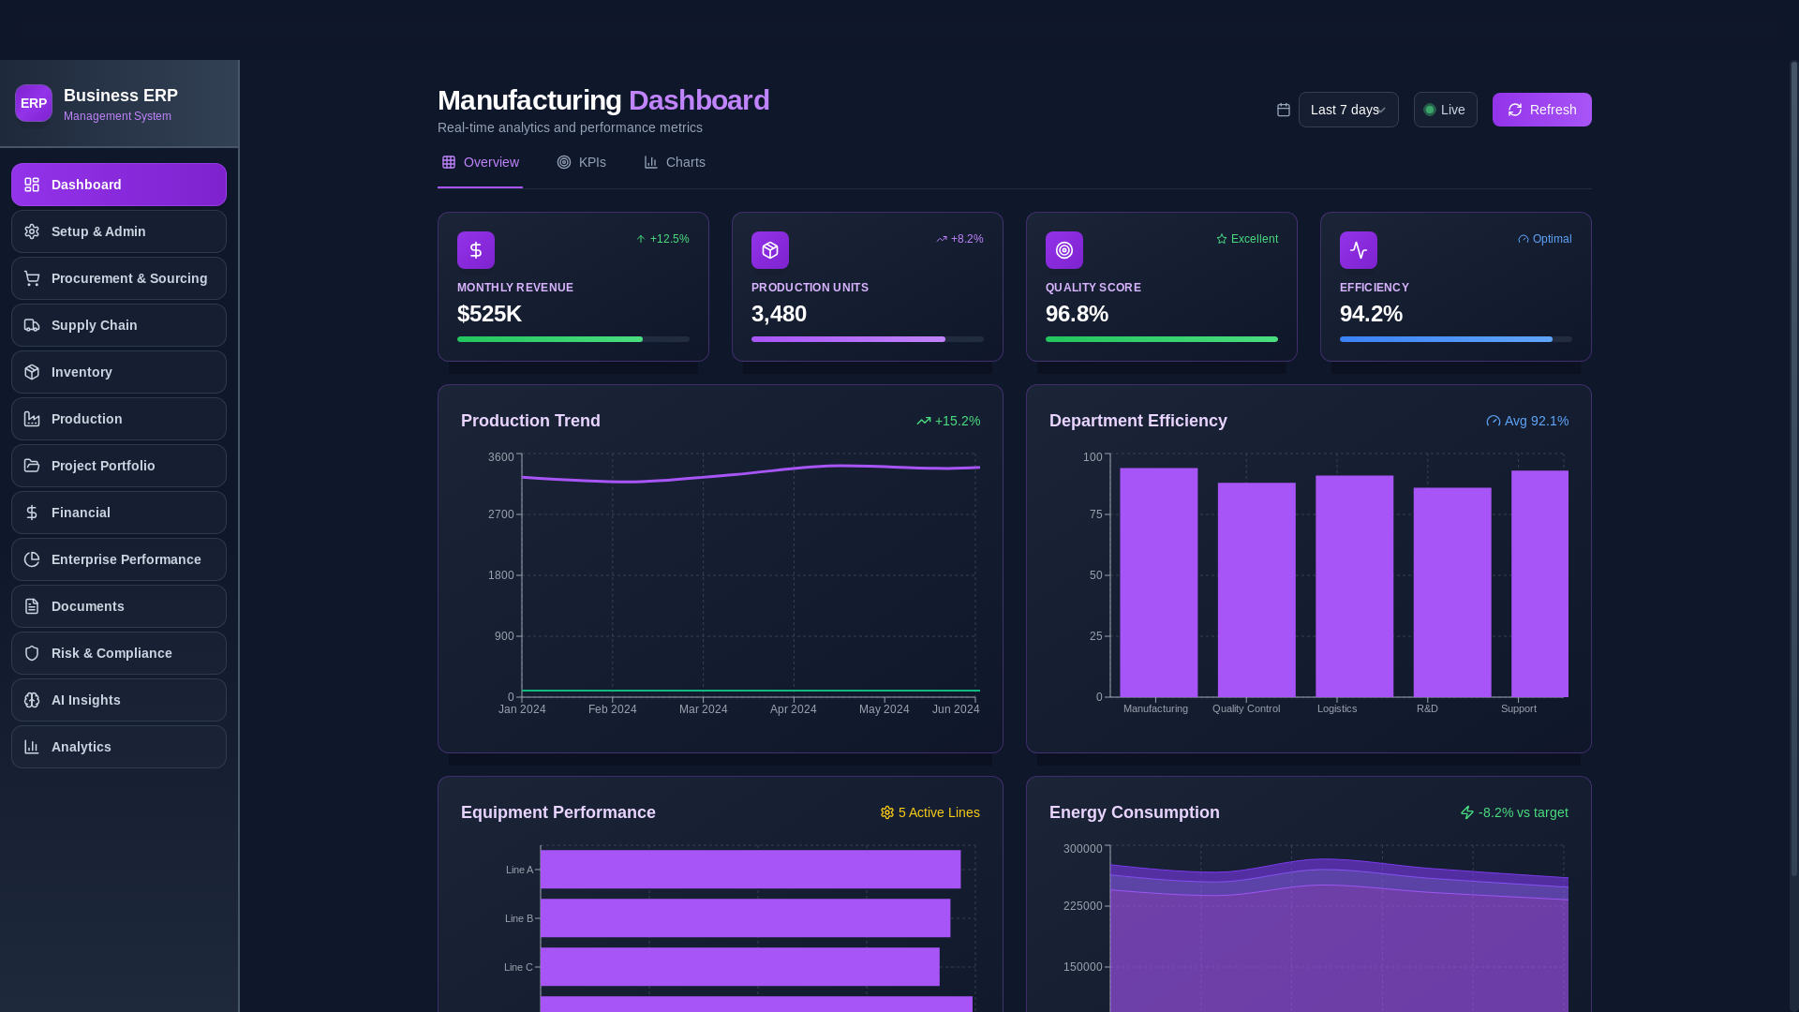Click the Line C bar in Equipment Performance
1799x1012 pixels.
click(x=740, y=967)
